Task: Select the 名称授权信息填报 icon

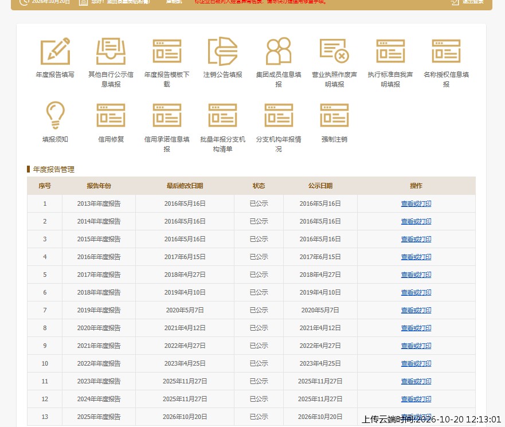Action: (x=446, y=51)
